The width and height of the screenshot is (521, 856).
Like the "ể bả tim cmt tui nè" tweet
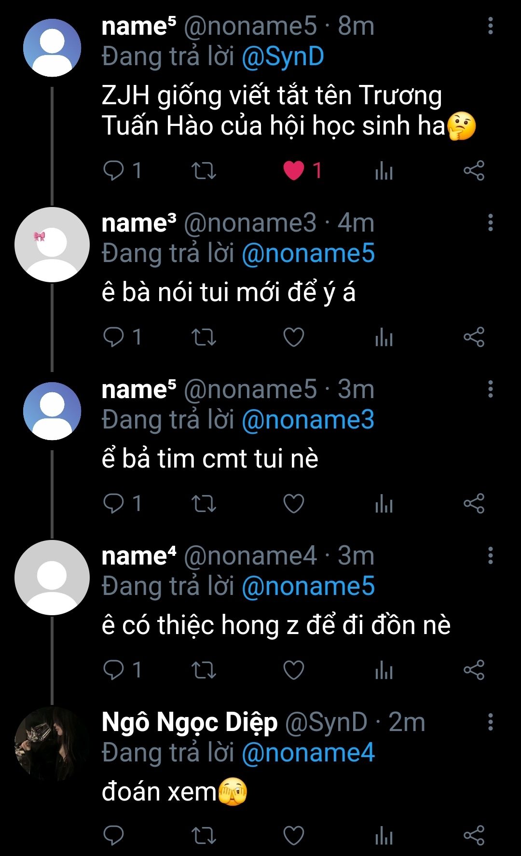pyautogui.click(x=294, y=503)
